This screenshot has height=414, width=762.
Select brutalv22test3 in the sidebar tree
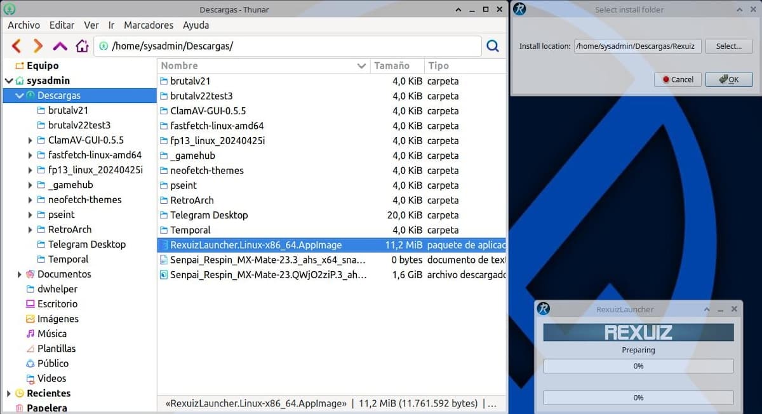(79, 125)
